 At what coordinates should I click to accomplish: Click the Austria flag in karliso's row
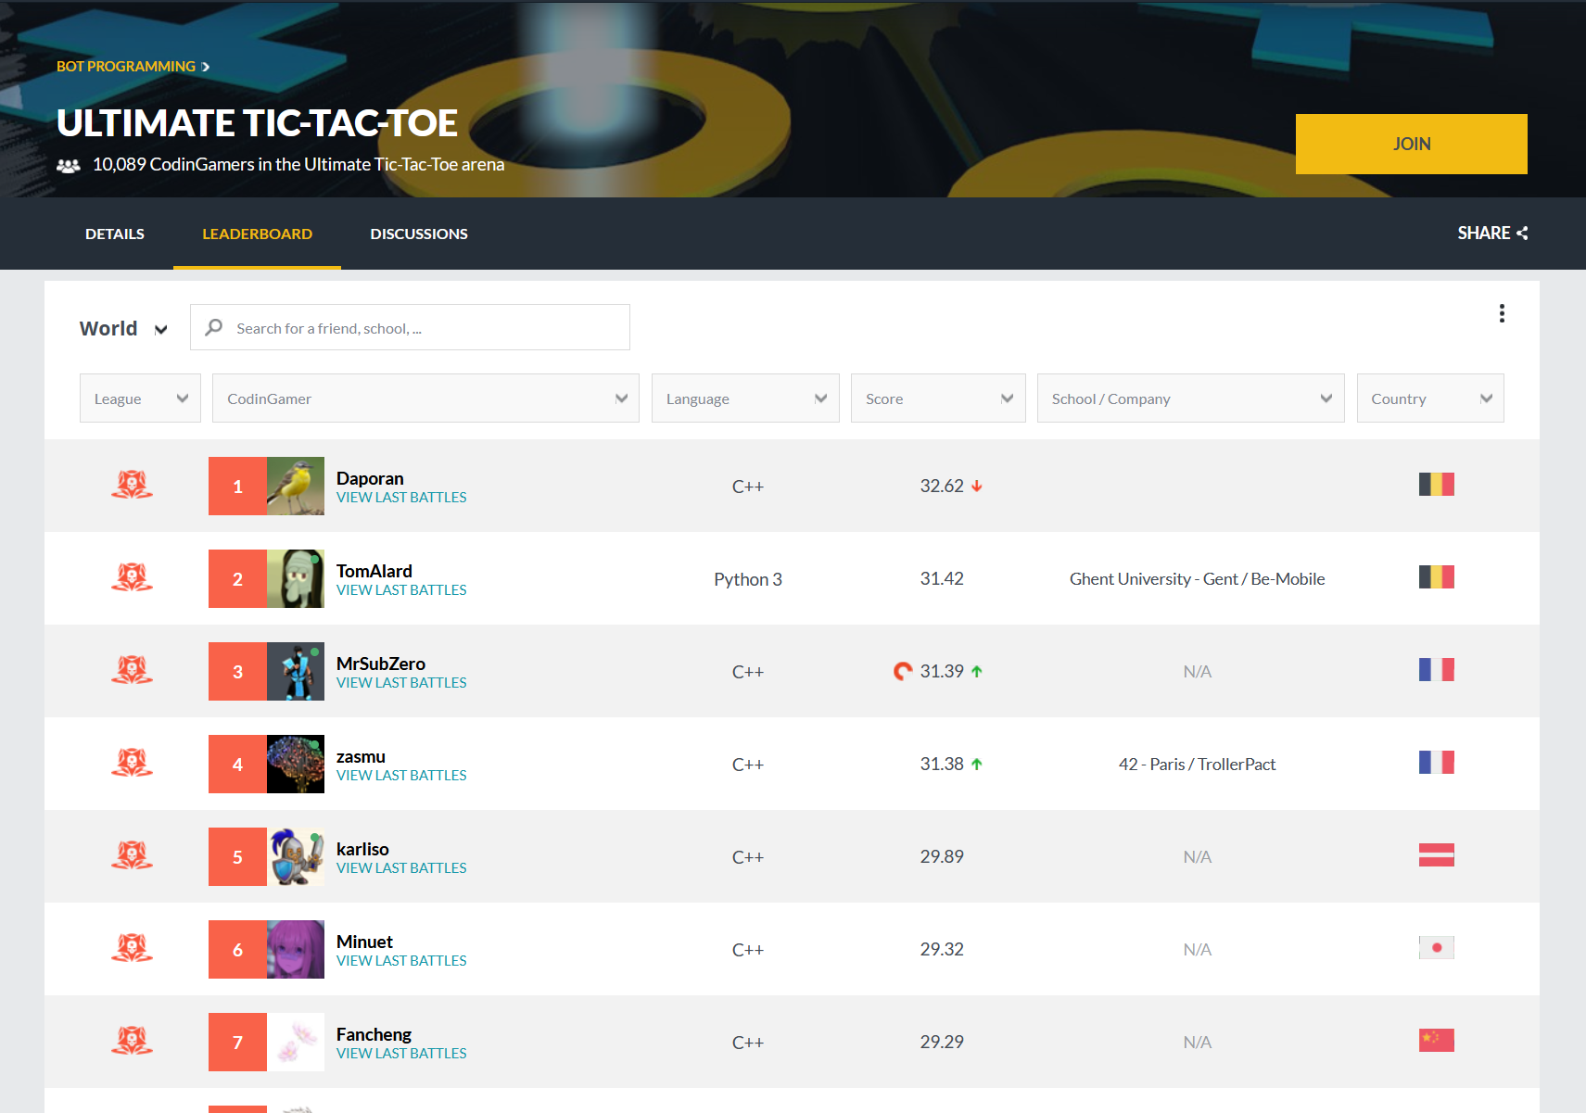pyautogui.click(x=1436, y=855)
